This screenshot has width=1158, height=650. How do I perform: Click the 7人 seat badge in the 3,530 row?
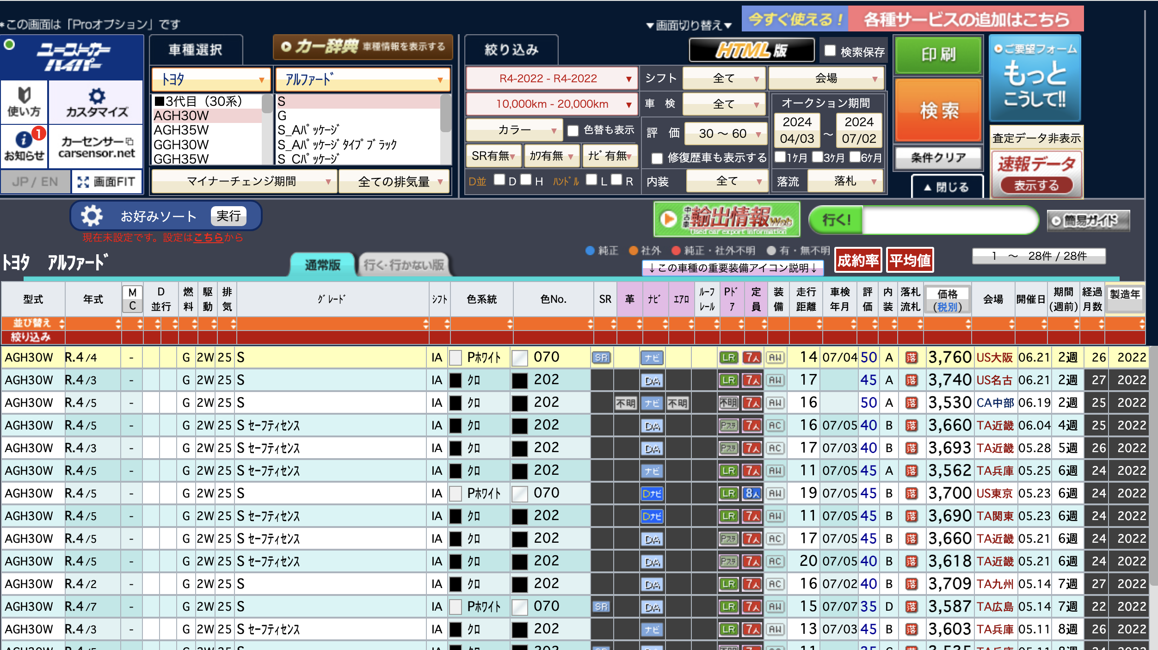[x=752, y=403]
